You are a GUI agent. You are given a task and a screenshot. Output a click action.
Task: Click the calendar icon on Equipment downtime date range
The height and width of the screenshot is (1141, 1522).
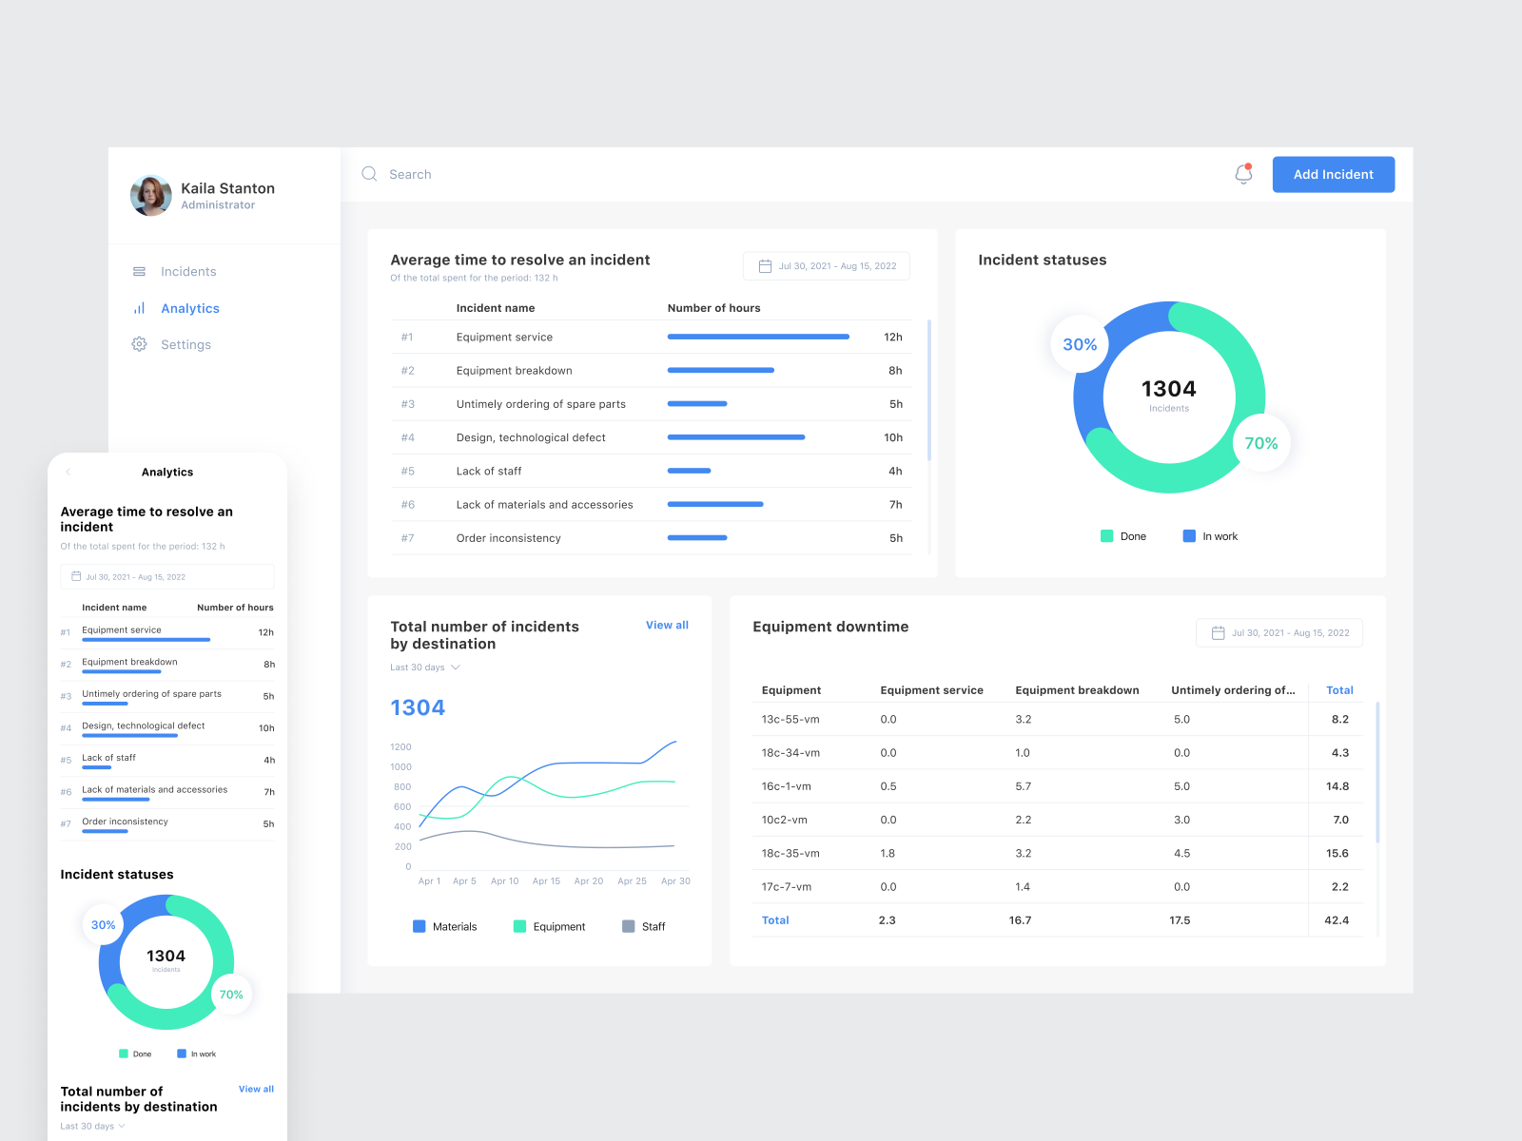tap(1219, 632)
